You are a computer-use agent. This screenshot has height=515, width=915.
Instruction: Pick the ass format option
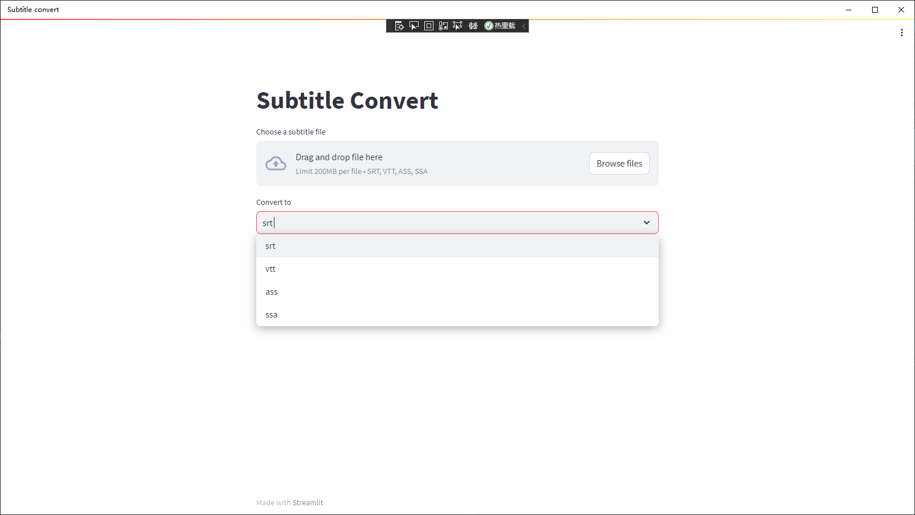pos(272,292)
